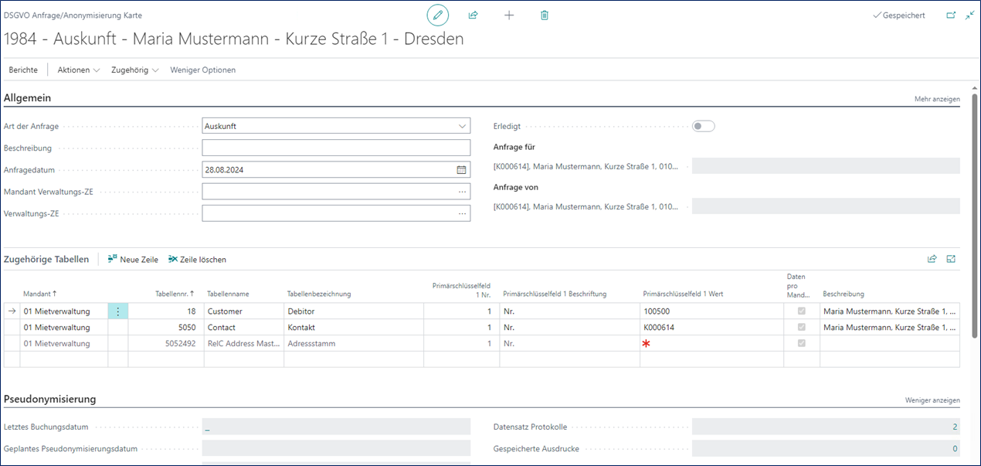Open lookup for Mandant Verwaltungs-ZE field
Image resolution: width=981 pixels, height=466 pixels.
[x=462, y=192]
